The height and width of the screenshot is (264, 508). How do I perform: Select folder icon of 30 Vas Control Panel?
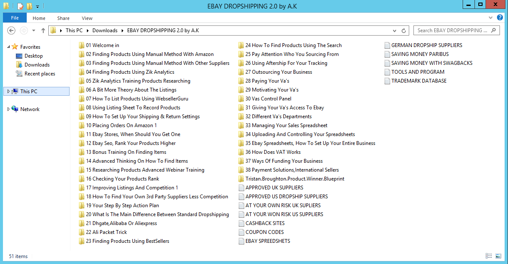tap(241, 98)
